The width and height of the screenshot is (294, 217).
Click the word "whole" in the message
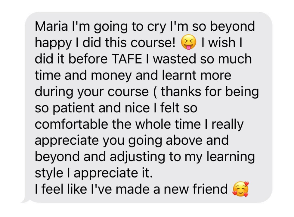(153, 124)
